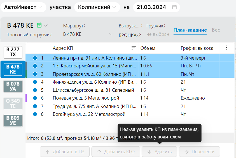
Task: Open the calendar date picker icon
Action: coord(174,7)
